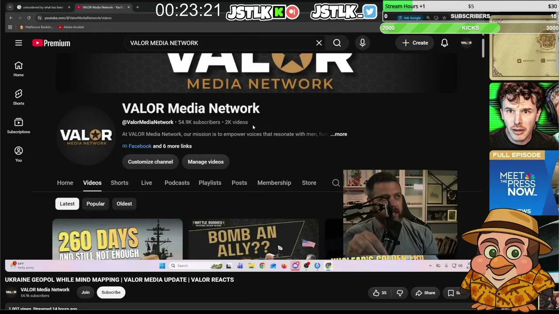Click the @ValorMediaNetwork channel handle
Image resolution: width=559 pixels, height=314 pixels.
click(148, 122)
